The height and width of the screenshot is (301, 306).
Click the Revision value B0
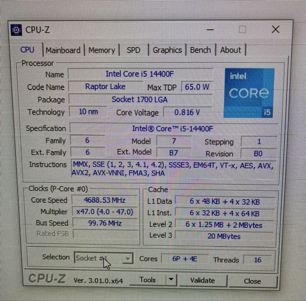pyautogui.click(x=259, y=154)
